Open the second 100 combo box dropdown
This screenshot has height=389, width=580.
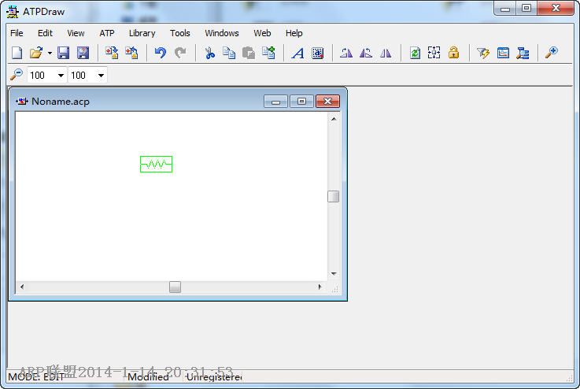tap(101, 76)
